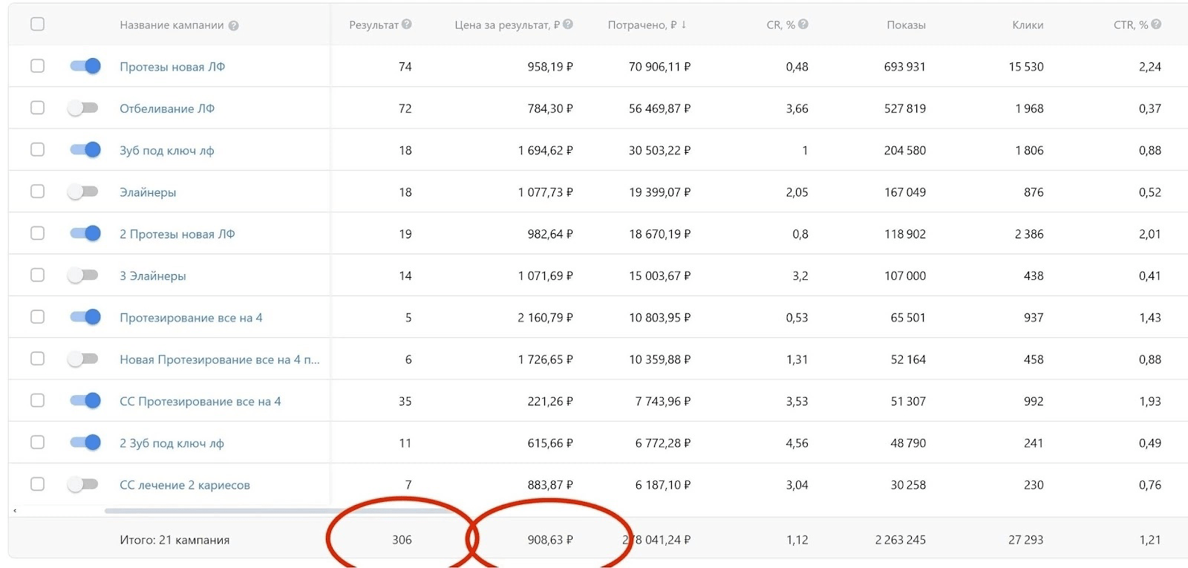
Task: Tick the checkbox for Элайнеры campaign
Action: 37,192
